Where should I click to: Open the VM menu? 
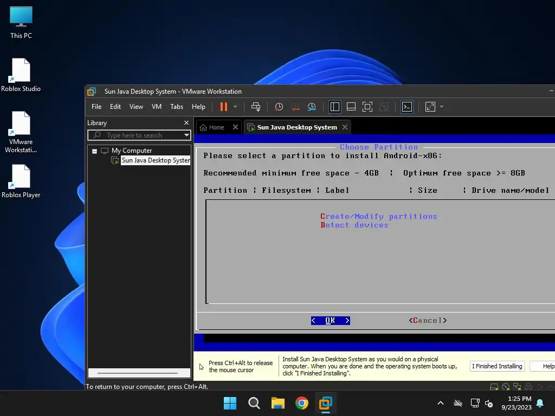coord(157,107)
